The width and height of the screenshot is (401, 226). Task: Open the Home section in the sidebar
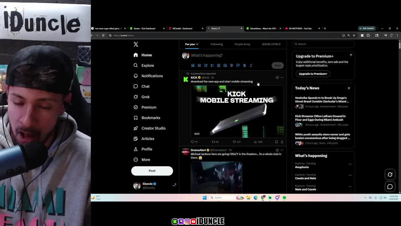click(x=143, y=55)
